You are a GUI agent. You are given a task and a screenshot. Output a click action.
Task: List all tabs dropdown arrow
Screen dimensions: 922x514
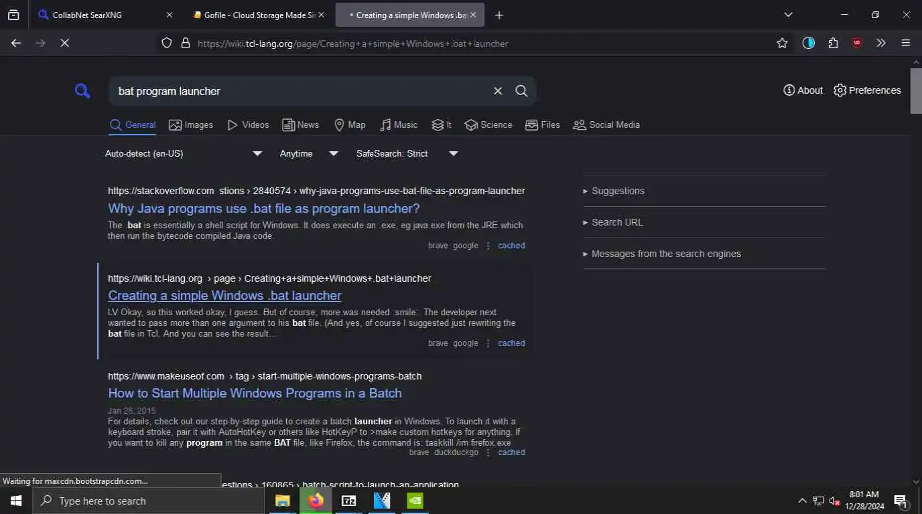point(788,15)
